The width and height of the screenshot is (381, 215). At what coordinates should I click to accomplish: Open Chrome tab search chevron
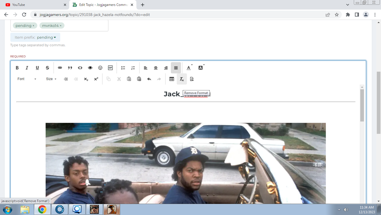pos(348,5)
